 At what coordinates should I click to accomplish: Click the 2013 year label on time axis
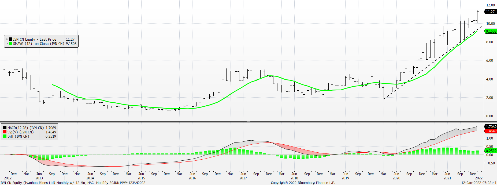pyautogui.click(x=39, y=178)
